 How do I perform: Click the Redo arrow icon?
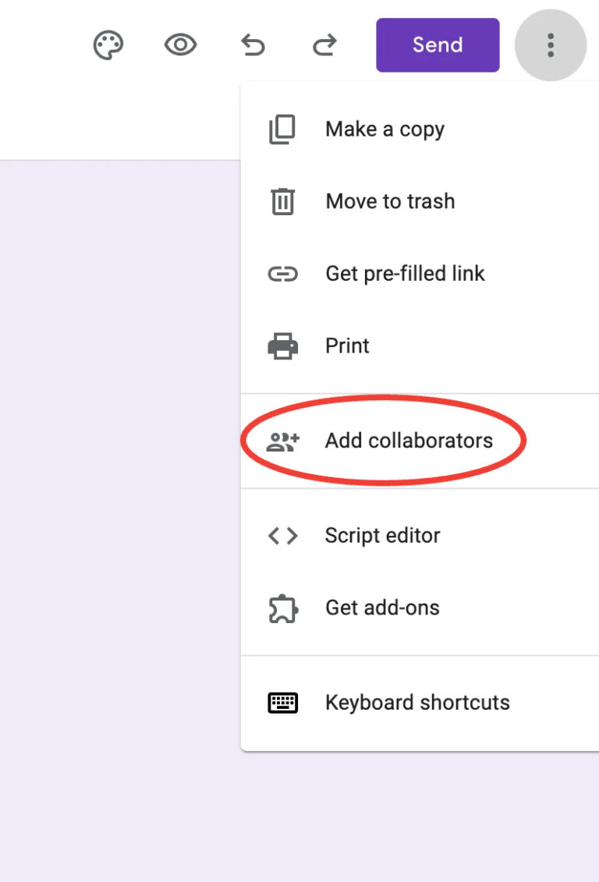324,45
